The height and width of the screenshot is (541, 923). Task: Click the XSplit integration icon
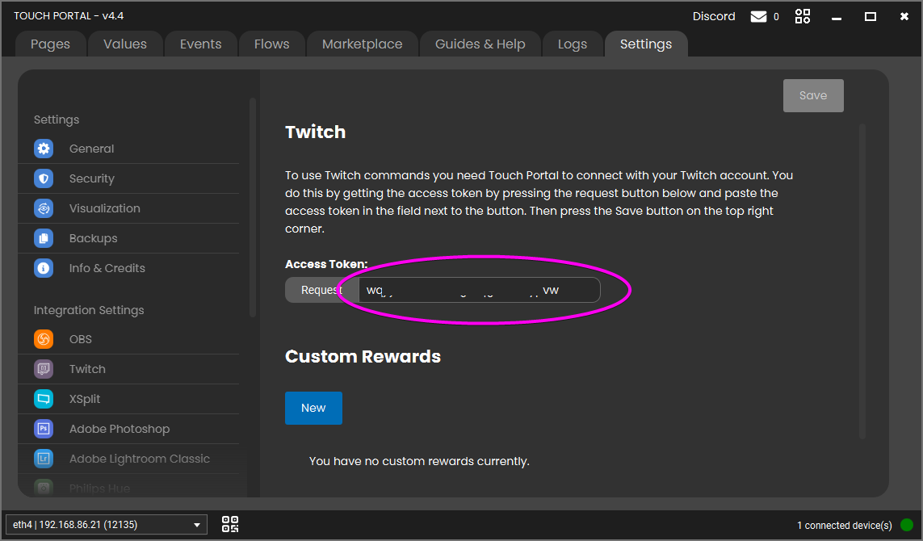pyautogui.click(x=44, y=399)
